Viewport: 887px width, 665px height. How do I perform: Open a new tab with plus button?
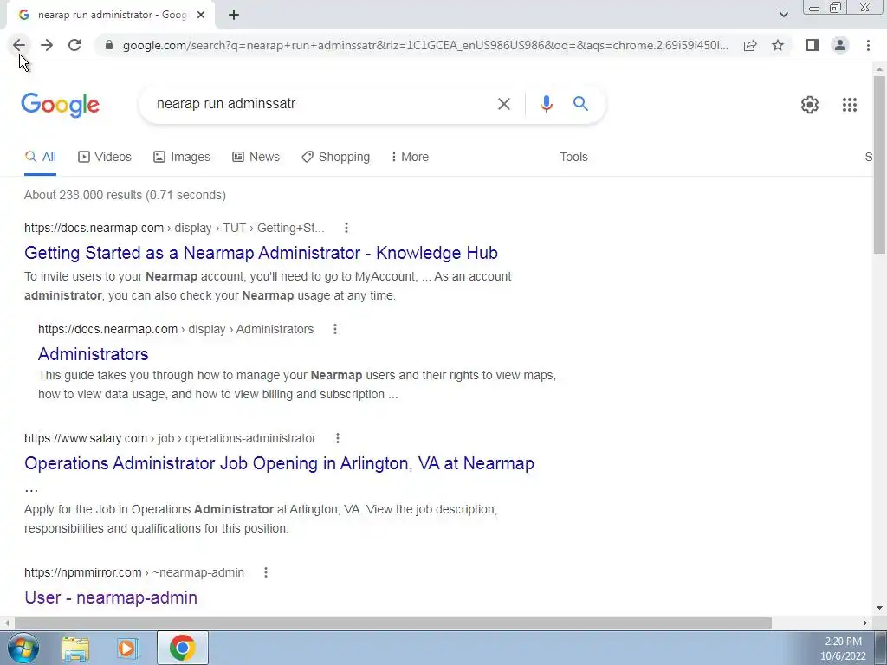click(x=234, y=15)
